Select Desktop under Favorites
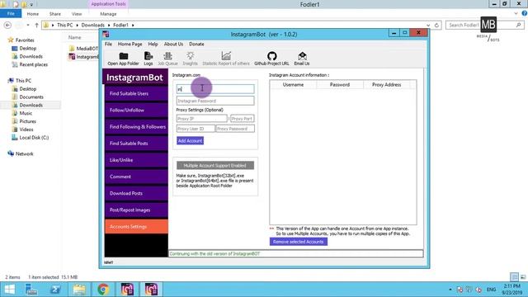Screen dimensions: 528x297 (x=27, y=49)
